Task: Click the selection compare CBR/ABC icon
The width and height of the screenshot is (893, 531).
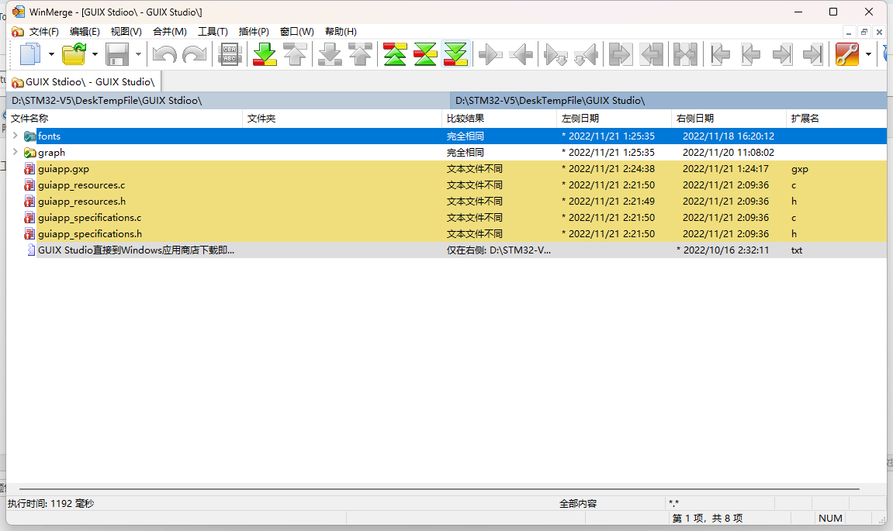Action: point(230,54)
